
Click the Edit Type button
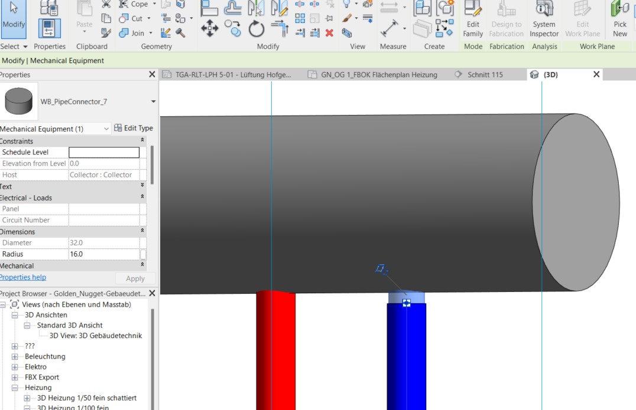tap(134, 128)
